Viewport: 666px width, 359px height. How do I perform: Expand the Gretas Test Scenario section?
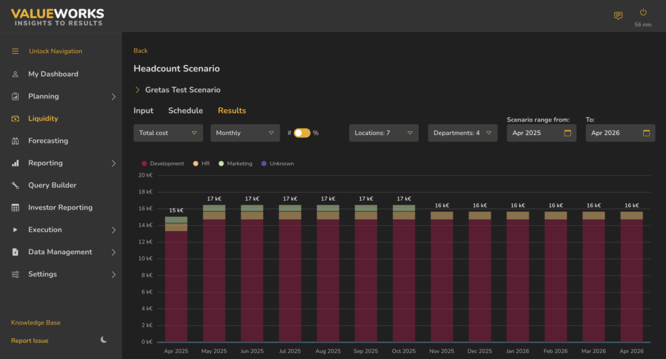[x=138, y=90]
